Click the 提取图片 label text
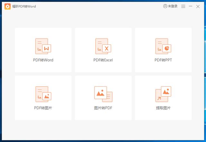Screen dimensions: 206x142 163,108
